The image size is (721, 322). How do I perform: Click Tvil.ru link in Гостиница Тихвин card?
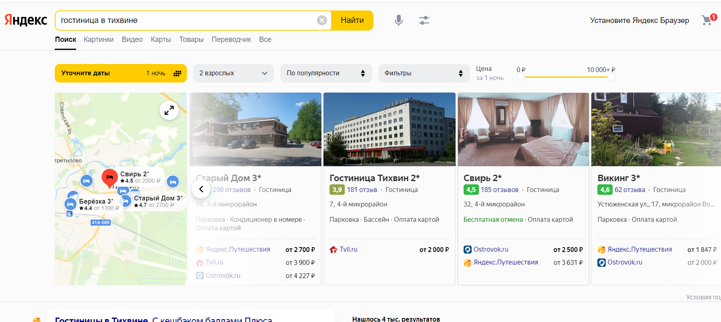pos(348,250)
